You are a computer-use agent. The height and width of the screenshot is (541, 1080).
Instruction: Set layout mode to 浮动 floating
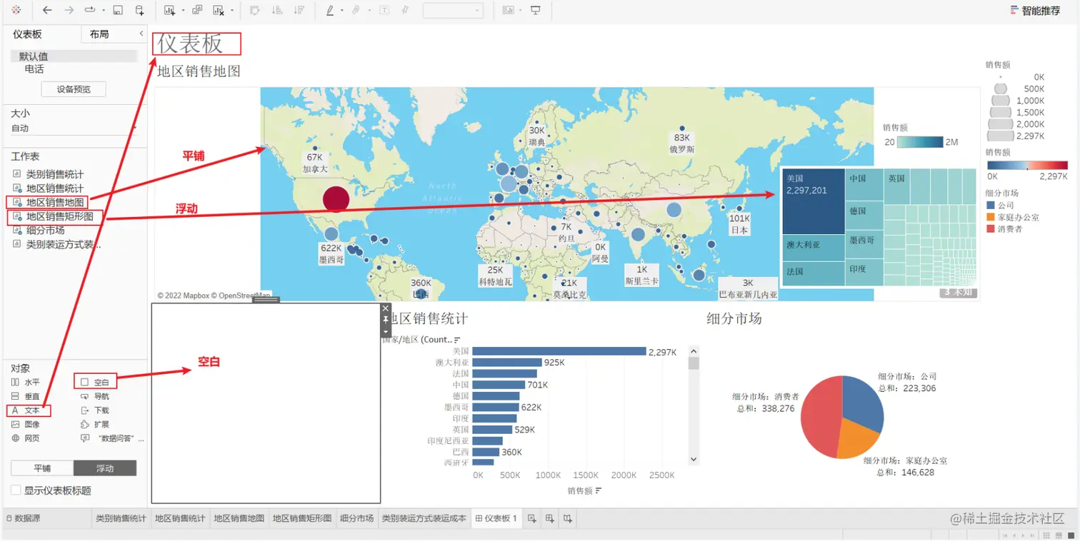(x=105, y=468)
